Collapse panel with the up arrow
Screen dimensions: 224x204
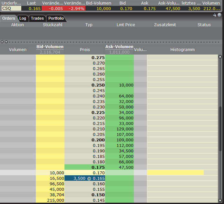click(2, 42)
